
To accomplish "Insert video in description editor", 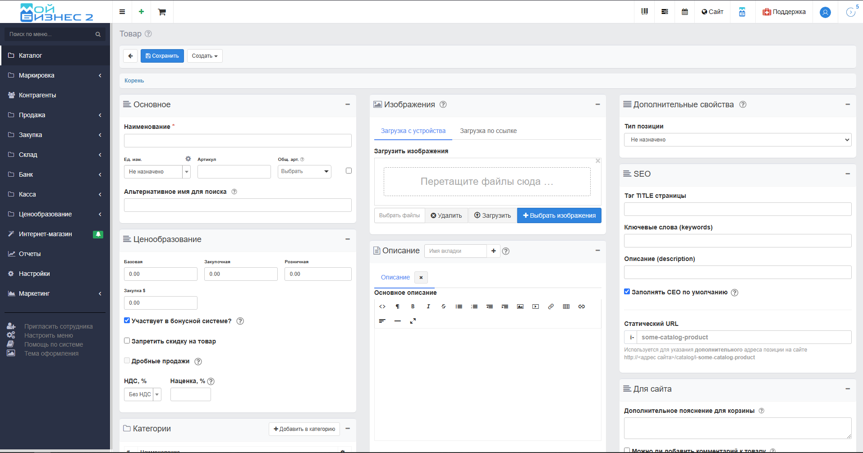I will pos(536,307).
